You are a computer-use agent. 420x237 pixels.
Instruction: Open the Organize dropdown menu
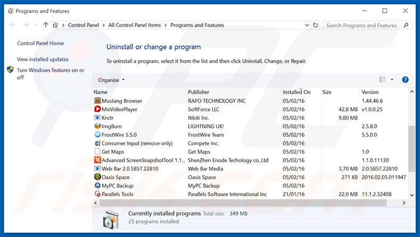pyautogui.click(x=111, y=80)
